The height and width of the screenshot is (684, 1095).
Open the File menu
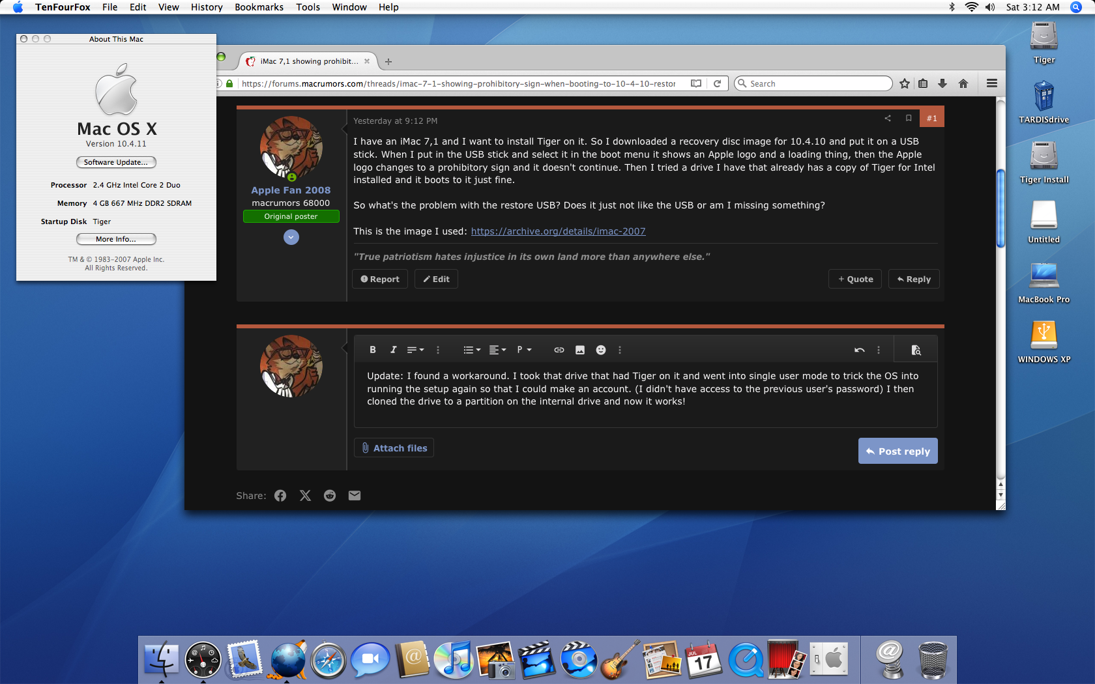tap(109, 7)
